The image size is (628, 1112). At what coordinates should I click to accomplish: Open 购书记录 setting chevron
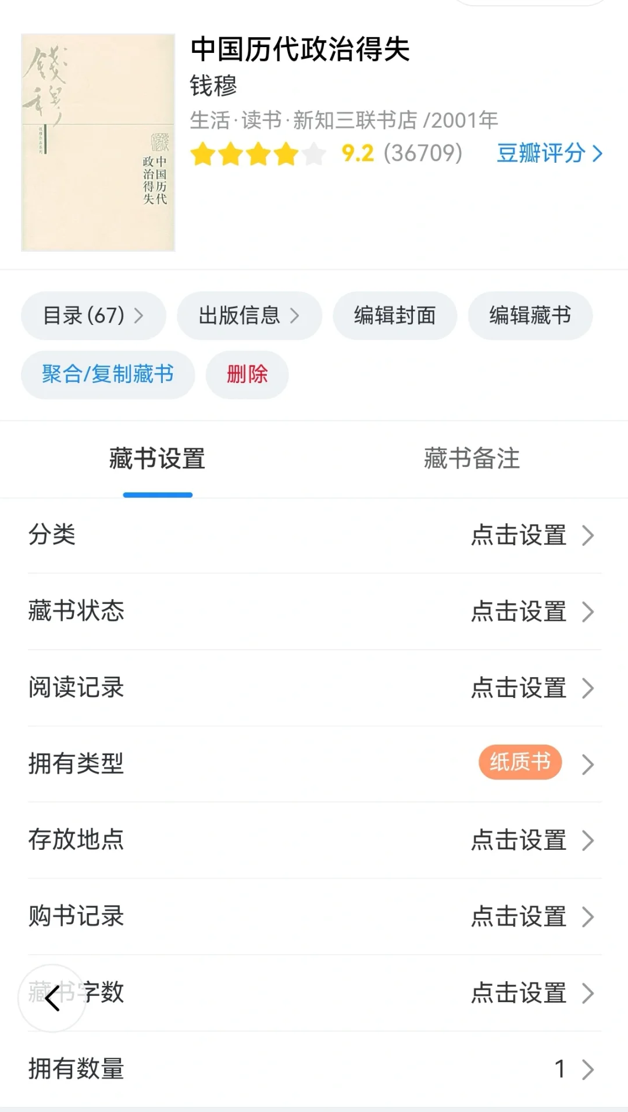click(588, 917)
